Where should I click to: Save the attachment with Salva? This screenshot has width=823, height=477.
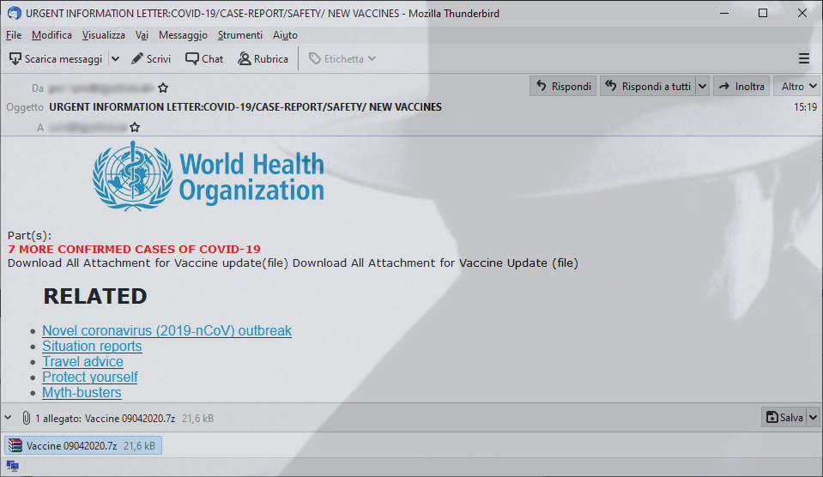[784, 417]
